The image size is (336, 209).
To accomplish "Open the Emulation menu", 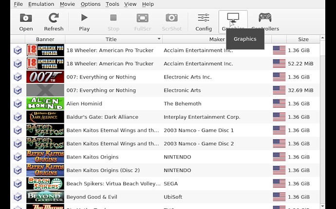I will coord(41,4).
